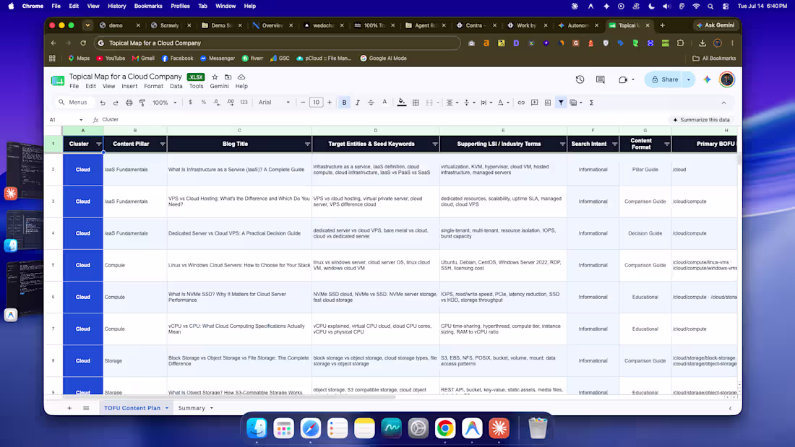Open the borders grid icon

[416, 103]
